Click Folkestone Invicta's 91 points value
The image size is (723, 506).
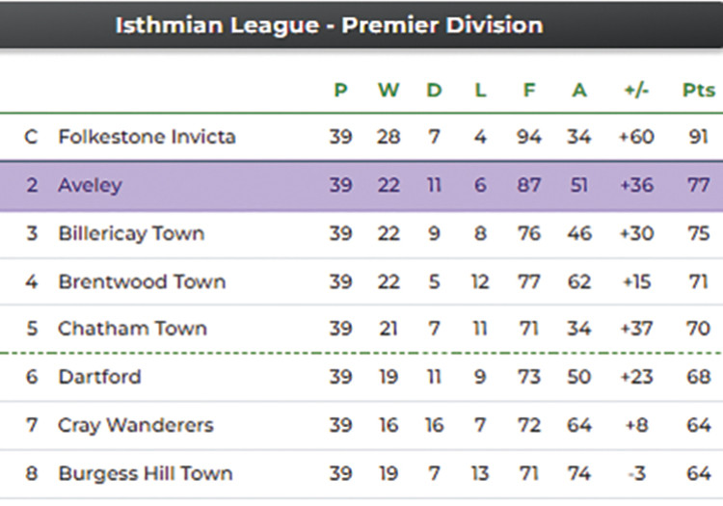pyautogui.click(x=698, y=137)
